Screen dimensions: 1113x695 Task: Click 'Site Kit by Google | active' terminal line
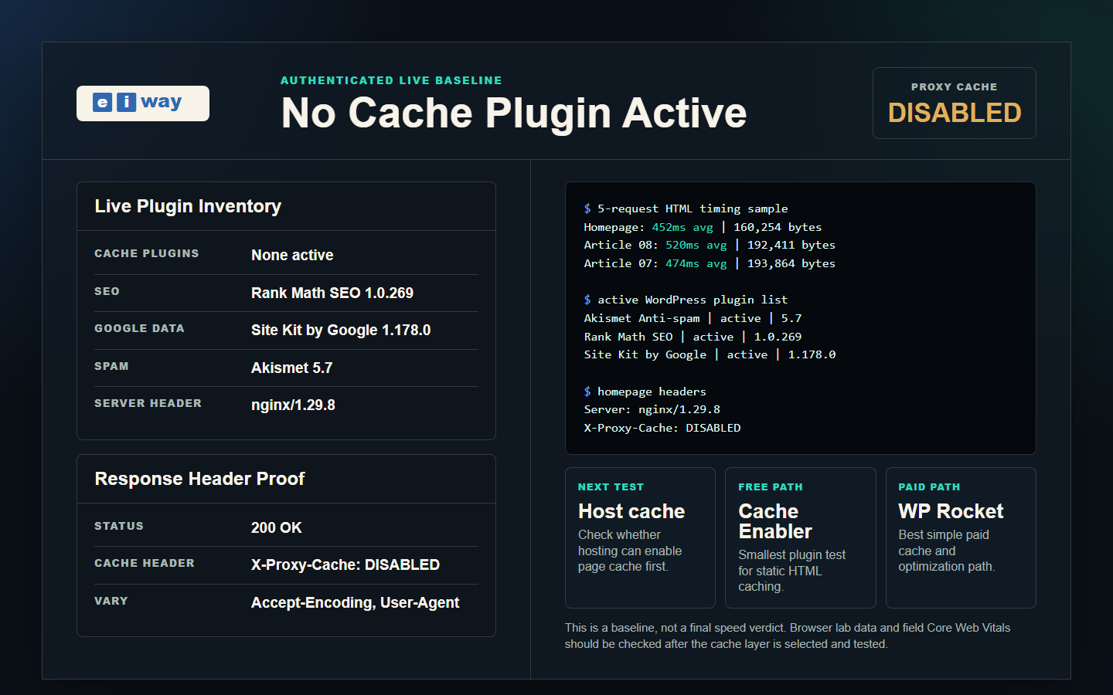coord(710,354)
